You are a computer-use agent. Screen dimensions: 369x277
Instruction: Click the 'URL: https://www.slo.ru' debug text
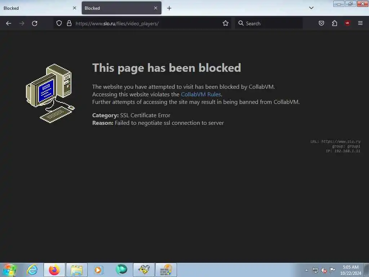point(335,141)
